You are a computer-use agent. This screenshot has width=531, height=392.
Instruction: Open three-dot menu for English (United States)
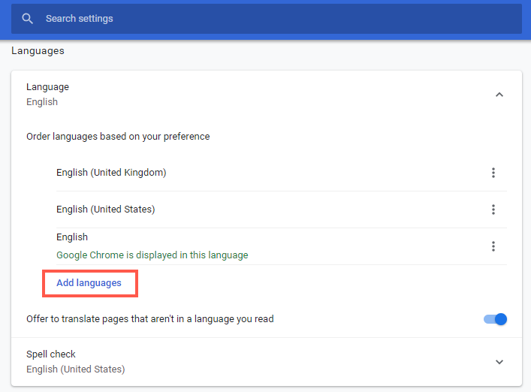click(493, 210)
